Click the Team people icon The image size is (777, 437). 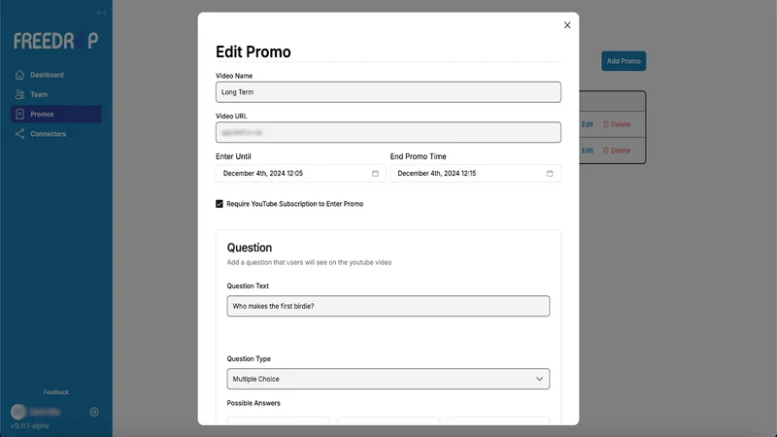pyautogui.click(x=19, y=94)
